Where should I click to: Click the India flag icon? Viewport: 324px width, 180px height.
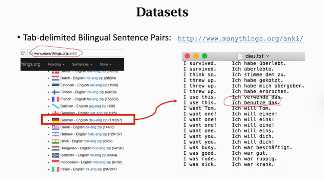click(56, 141)
